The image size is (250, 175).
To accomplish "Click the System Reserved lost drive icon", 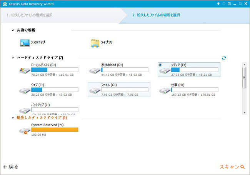I will coord(25,131).
